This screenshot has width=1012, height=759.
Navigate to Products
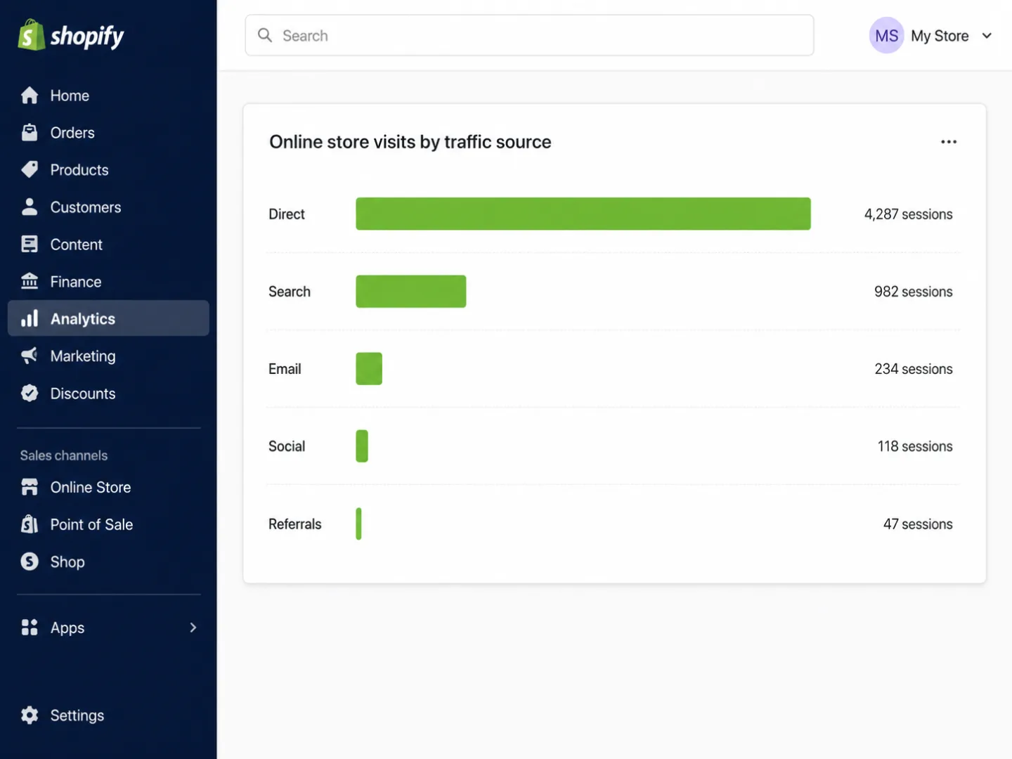pos(108,170)
